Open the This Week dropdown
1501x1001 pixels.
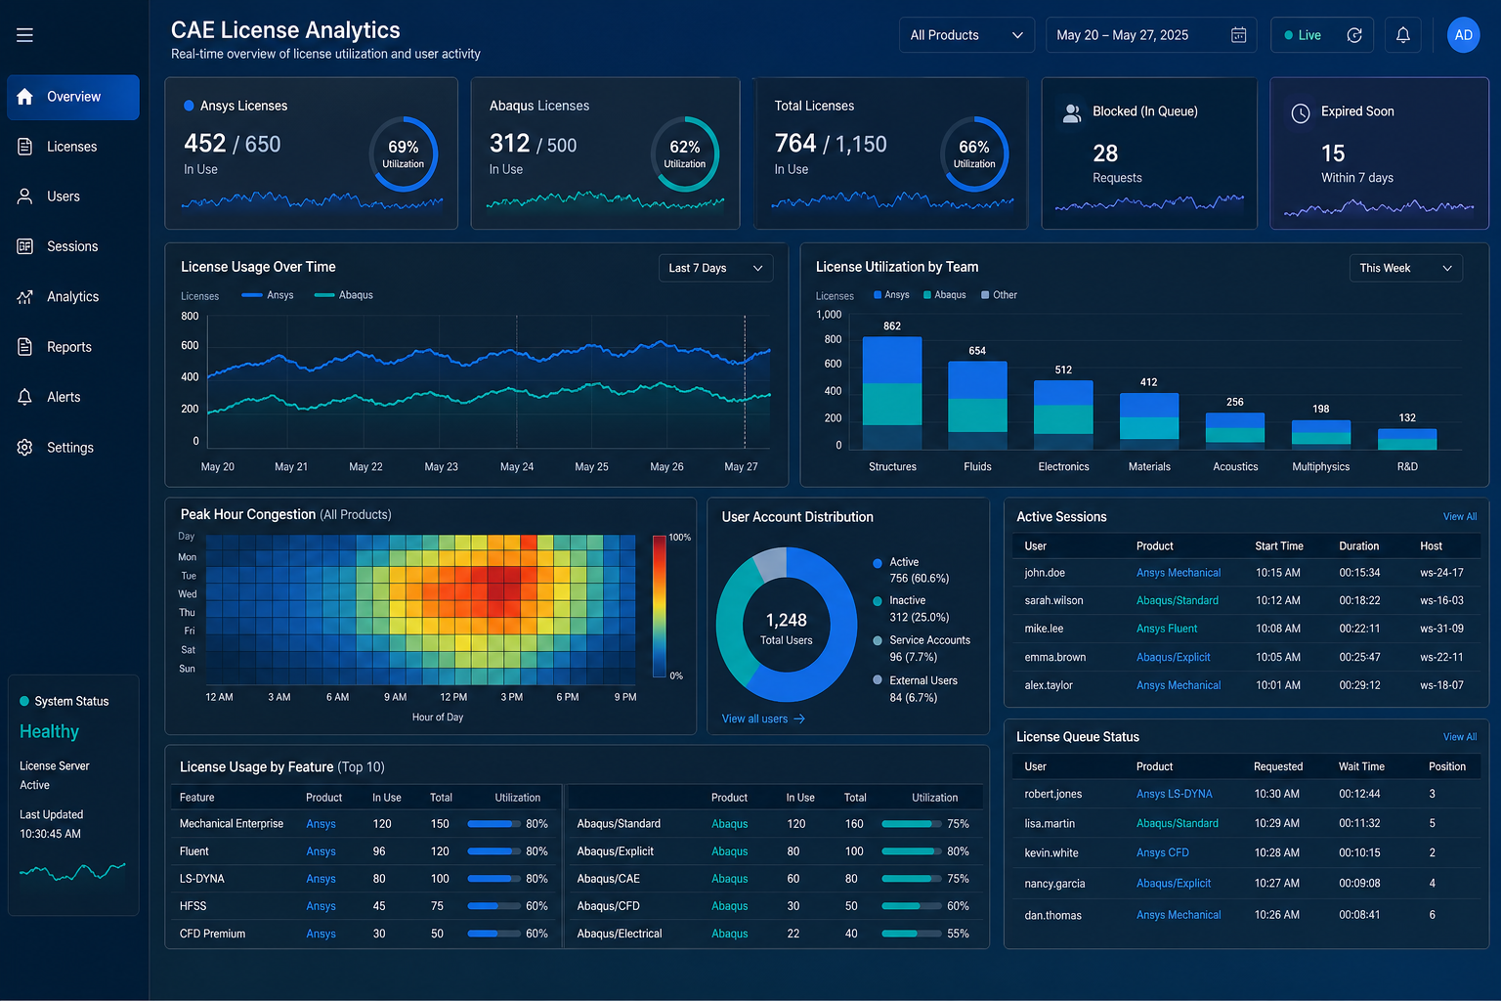tap(1405, 268)
